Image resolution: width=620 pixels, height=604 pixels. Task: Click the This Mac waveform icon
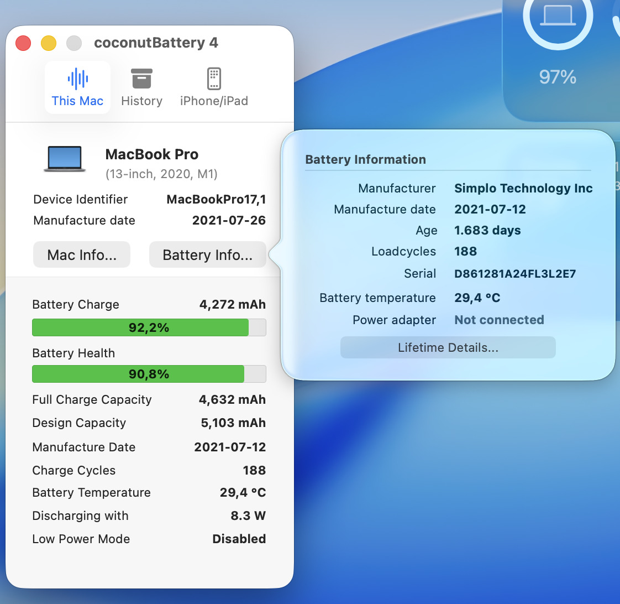77,79
